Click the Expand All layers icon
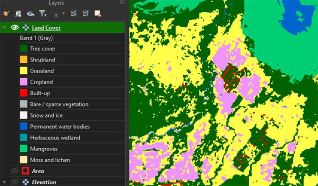318x186 pixels. tap(73, 14)
